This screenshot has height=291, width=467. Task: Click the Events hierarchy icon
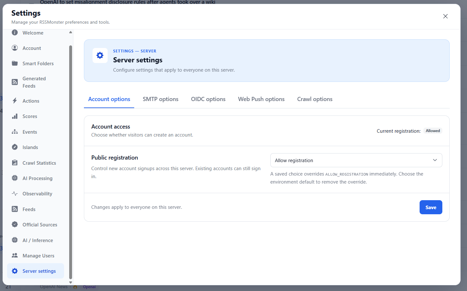click(15, 132)
